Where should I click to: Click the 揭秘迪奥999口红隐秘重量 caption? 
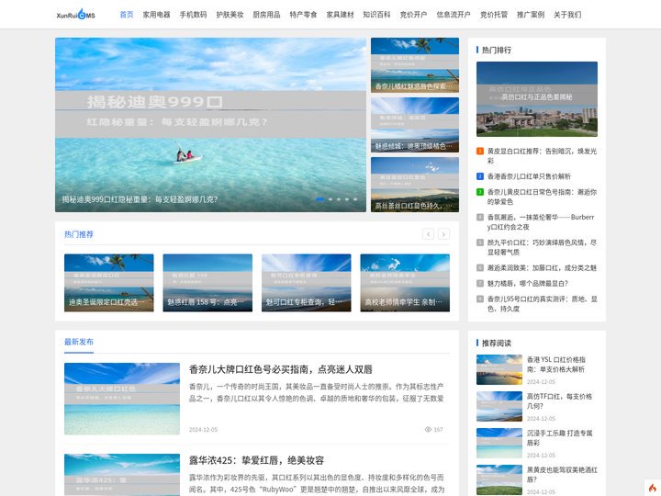click(140, 199)
